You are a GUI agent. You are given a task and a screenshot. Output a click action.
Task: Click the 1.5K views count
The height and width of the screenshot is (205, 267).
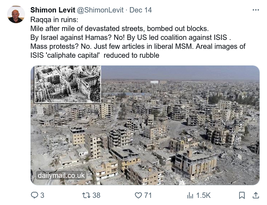203,195
